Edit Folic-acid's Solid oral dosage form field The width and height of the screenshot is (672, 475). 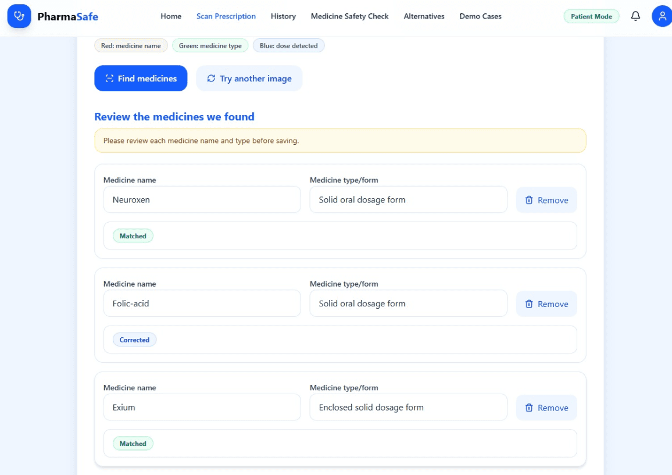[409, 303]
